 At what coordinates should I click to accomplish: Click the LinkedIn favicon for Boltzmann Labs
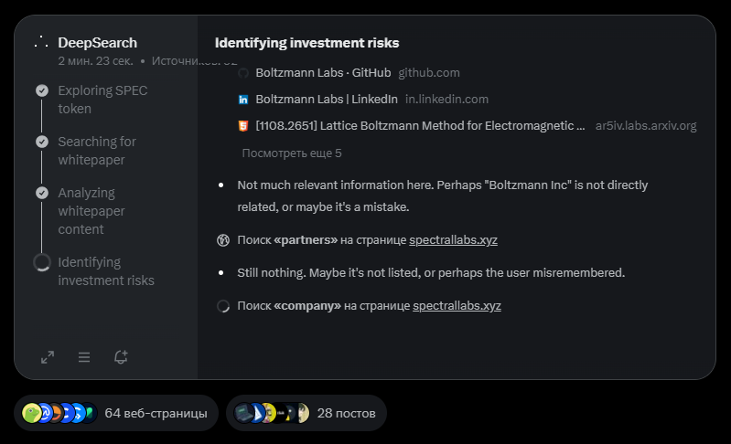pos(242,100)
